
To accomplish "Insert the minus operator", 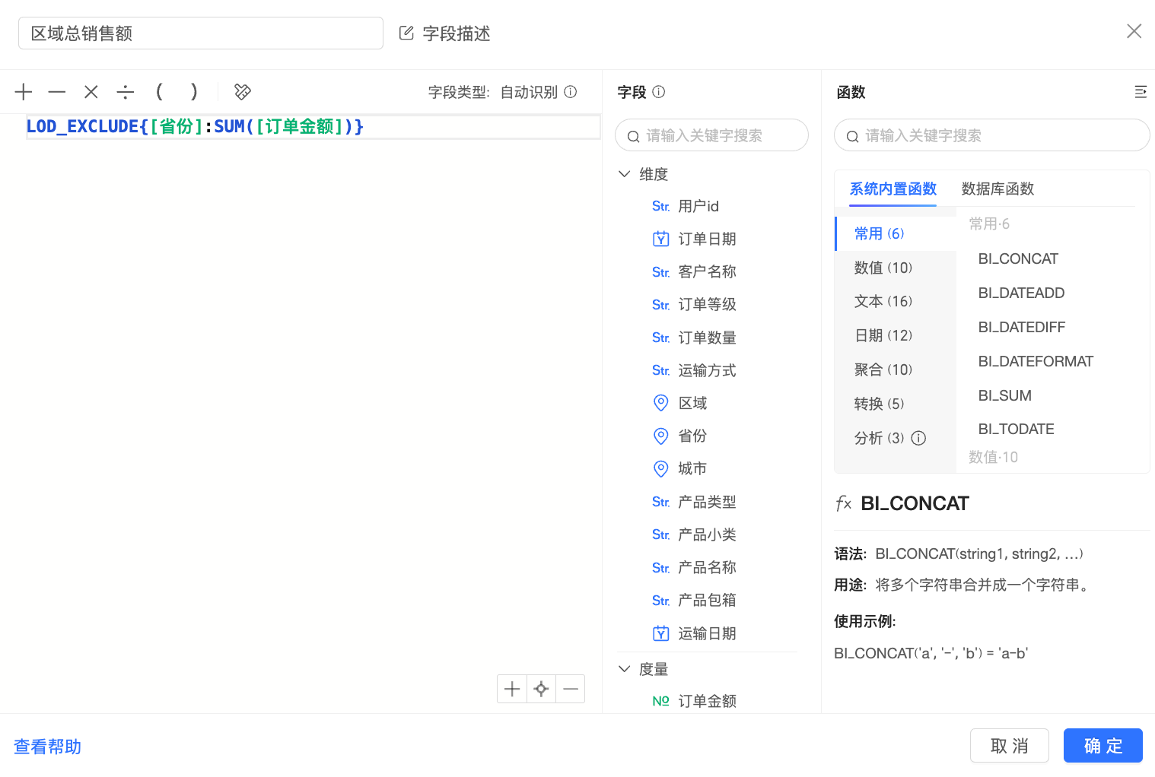I will tap(57, 92).
